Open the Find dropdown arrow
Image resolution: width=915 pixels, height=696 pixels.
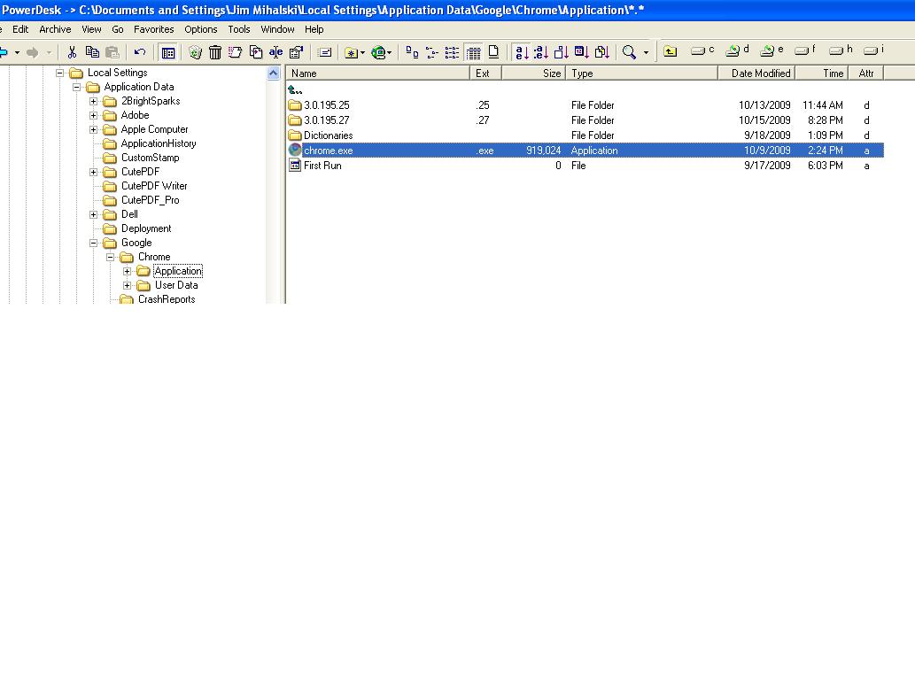[646, 53]
